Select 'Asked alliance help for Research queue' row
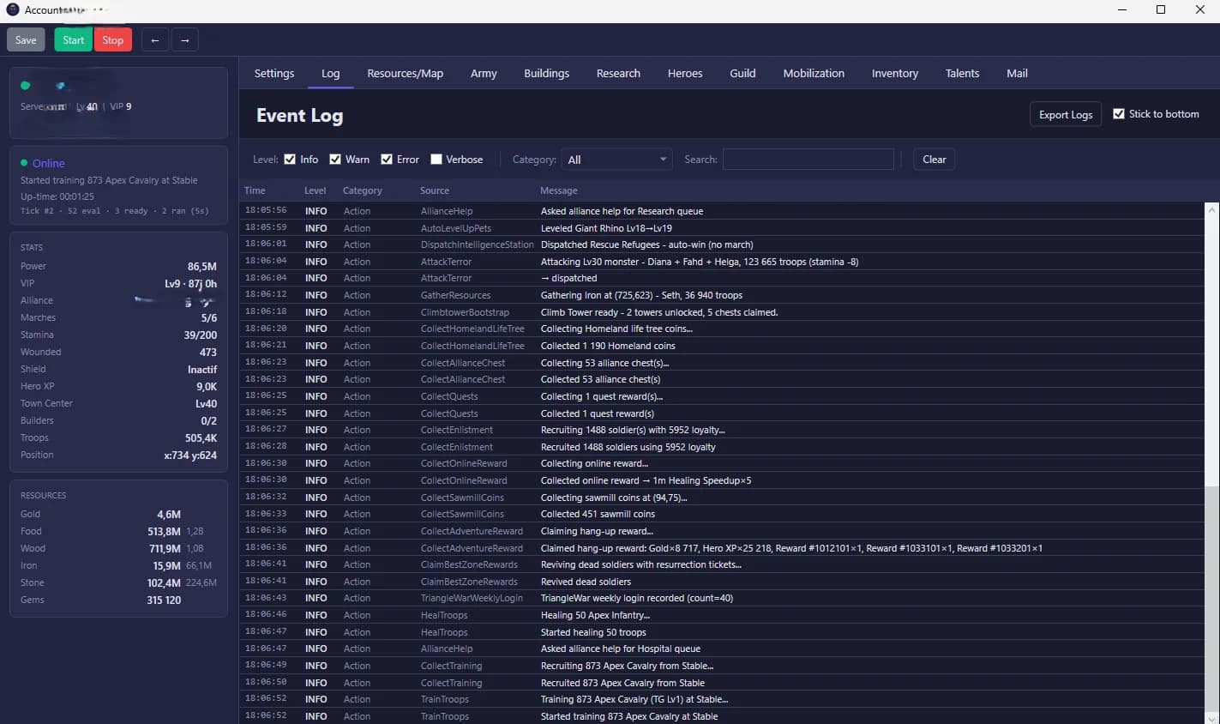Screen dimensions: 1220x724 click(x=722, y=211)
